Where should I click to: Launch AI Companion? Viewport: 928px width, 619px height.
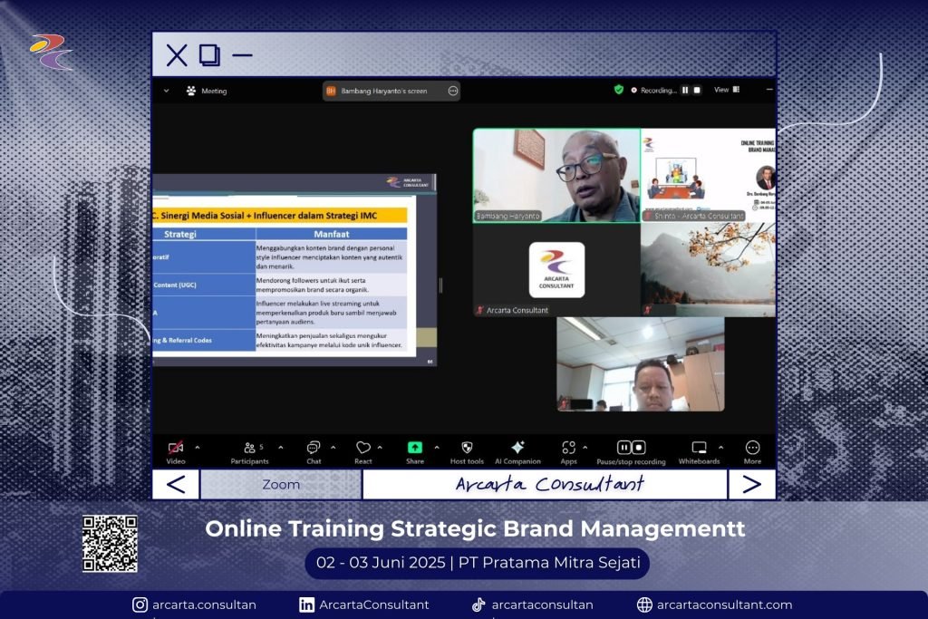(517, 448)
